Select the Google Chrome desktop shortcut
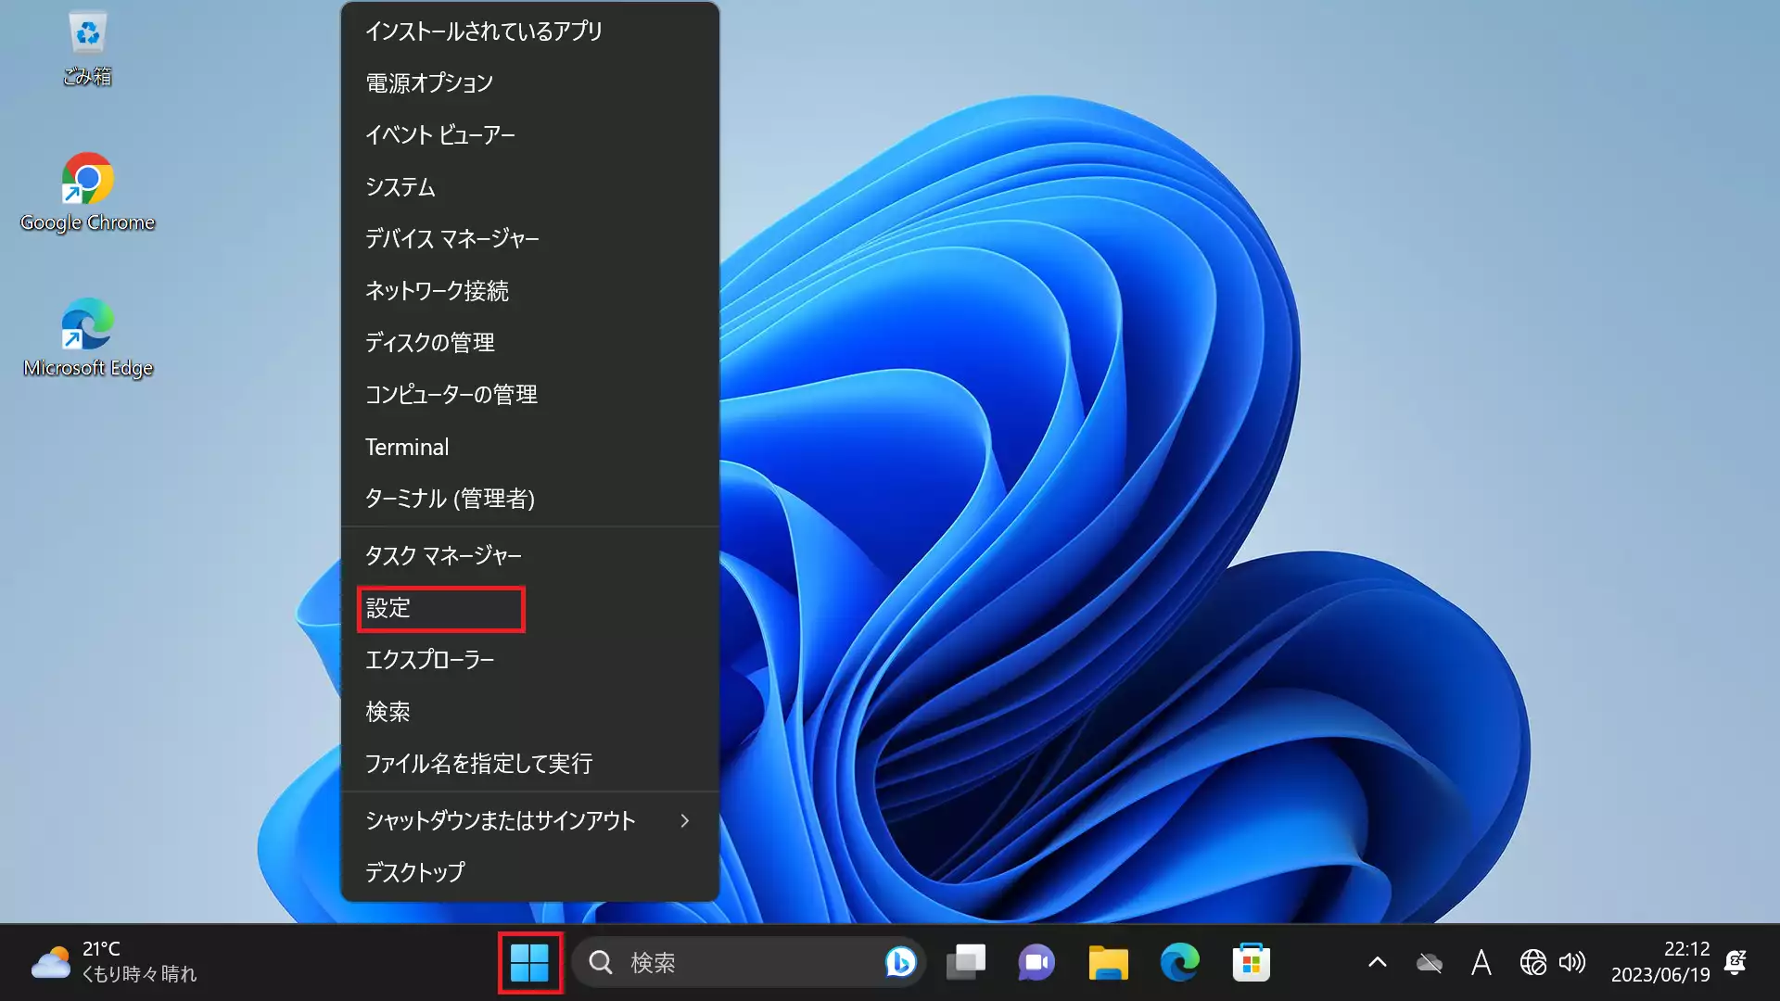Viewport: 1780px width, 1001px height. [88, 192]
